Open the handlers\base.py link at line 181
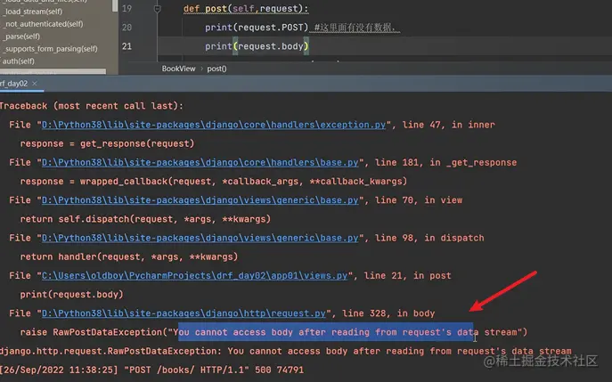This screenshot has width=612, height=382. click(x=200, y=162)
